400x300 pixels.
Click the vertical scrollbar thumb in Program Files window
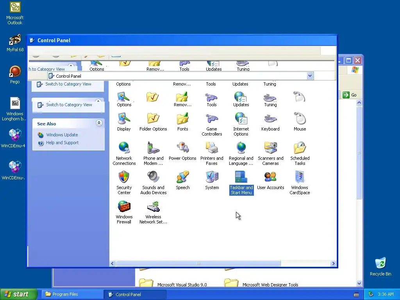point(359,153)
